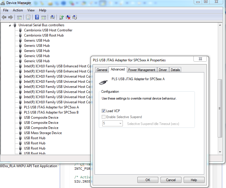
Task: Select the Advanced tab
Action: pos(118,69)
